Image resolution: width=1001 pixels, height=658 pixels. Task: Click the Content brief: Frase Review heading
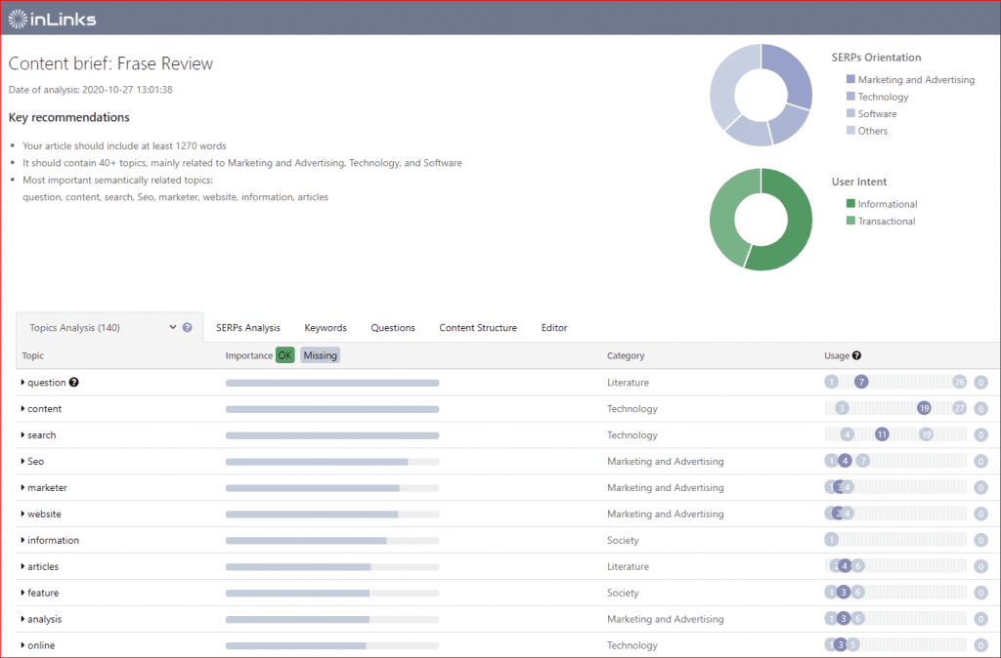(110, 63)
